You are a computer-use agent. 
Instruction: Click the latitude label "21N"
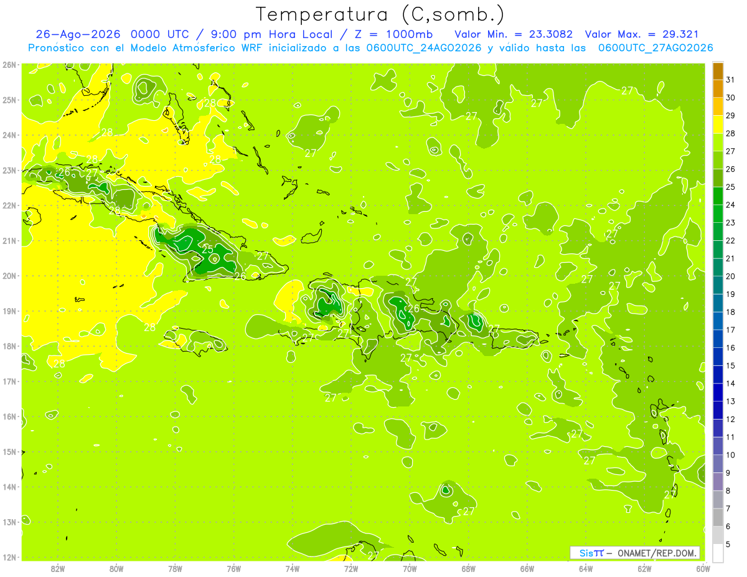[x=9, y=240]
